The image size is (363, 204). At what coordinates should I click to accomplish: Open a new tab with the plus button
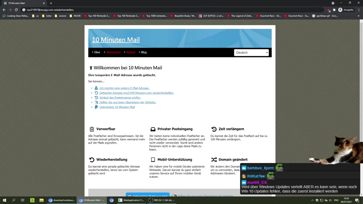tap(51, 3)
